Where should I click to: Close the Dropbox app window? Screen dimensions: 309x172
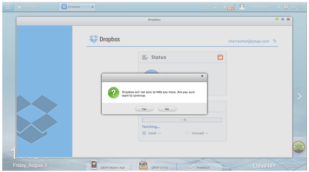(288, 19)
